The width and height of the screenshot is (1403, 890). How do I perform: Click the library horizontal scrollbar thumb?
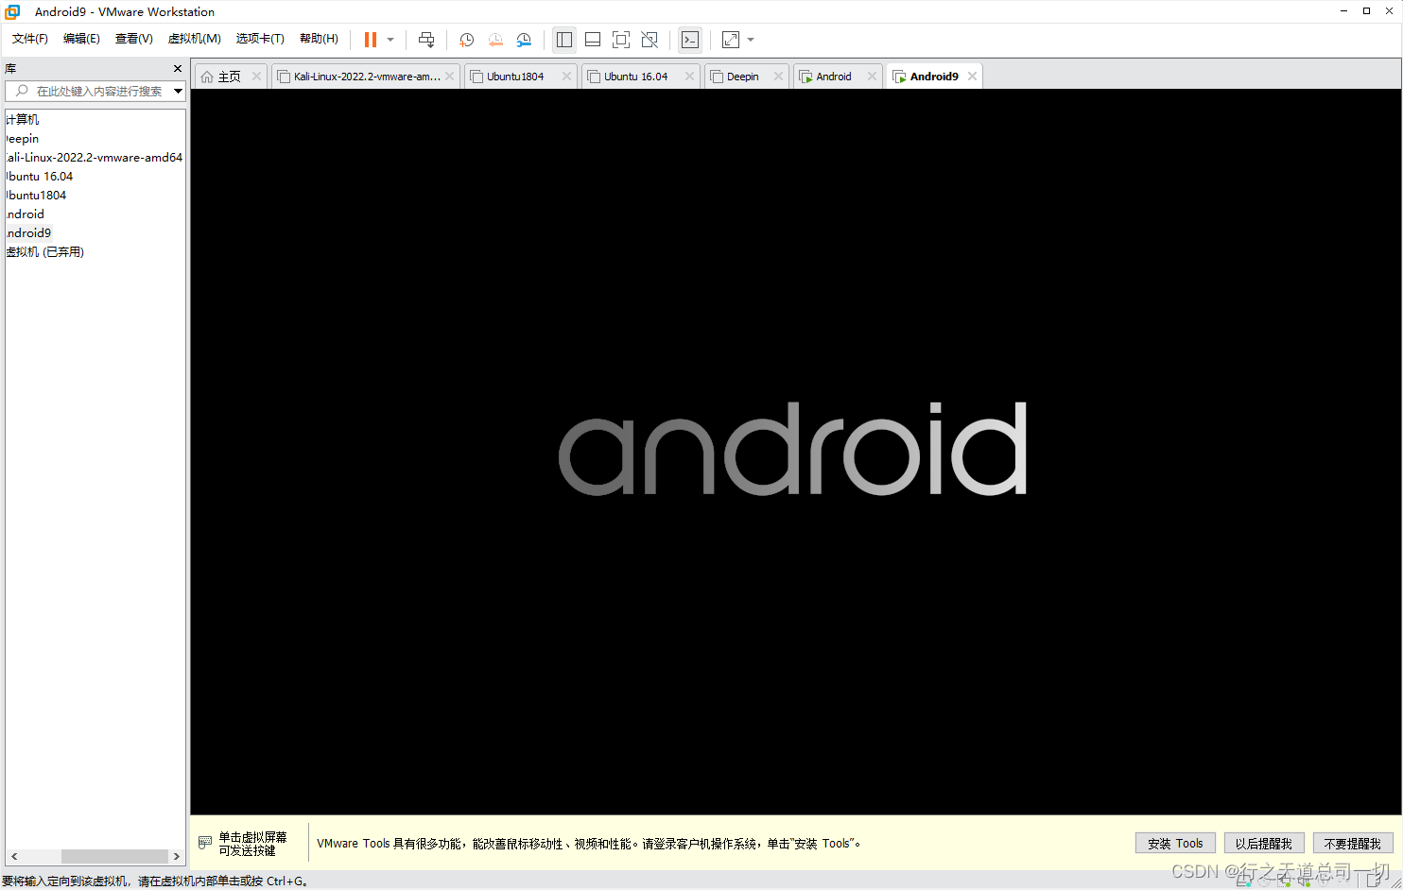[114, 856]
